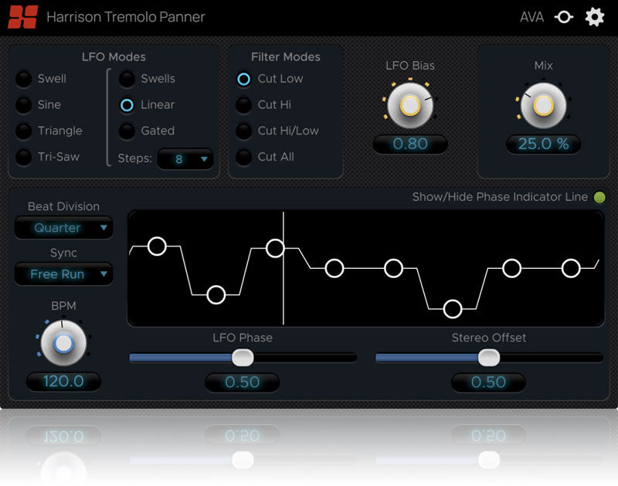Select the Triangle LFO mode

24,131
